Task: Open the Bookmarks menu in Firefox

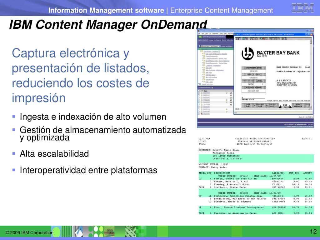Action: [215, 34]
